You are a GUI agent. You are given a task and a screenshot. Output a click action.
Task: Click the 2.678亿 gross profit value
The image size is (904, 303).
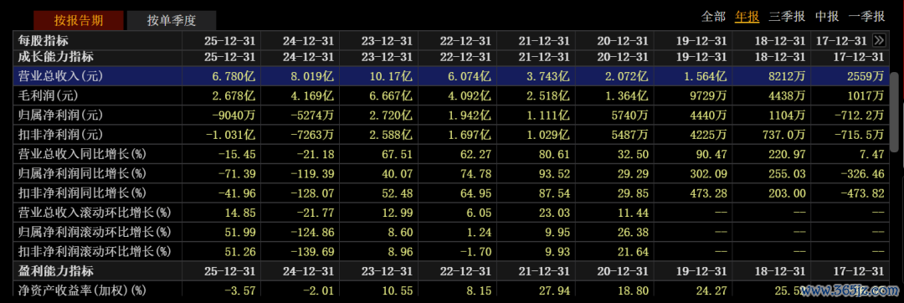[x=234, y=95]
